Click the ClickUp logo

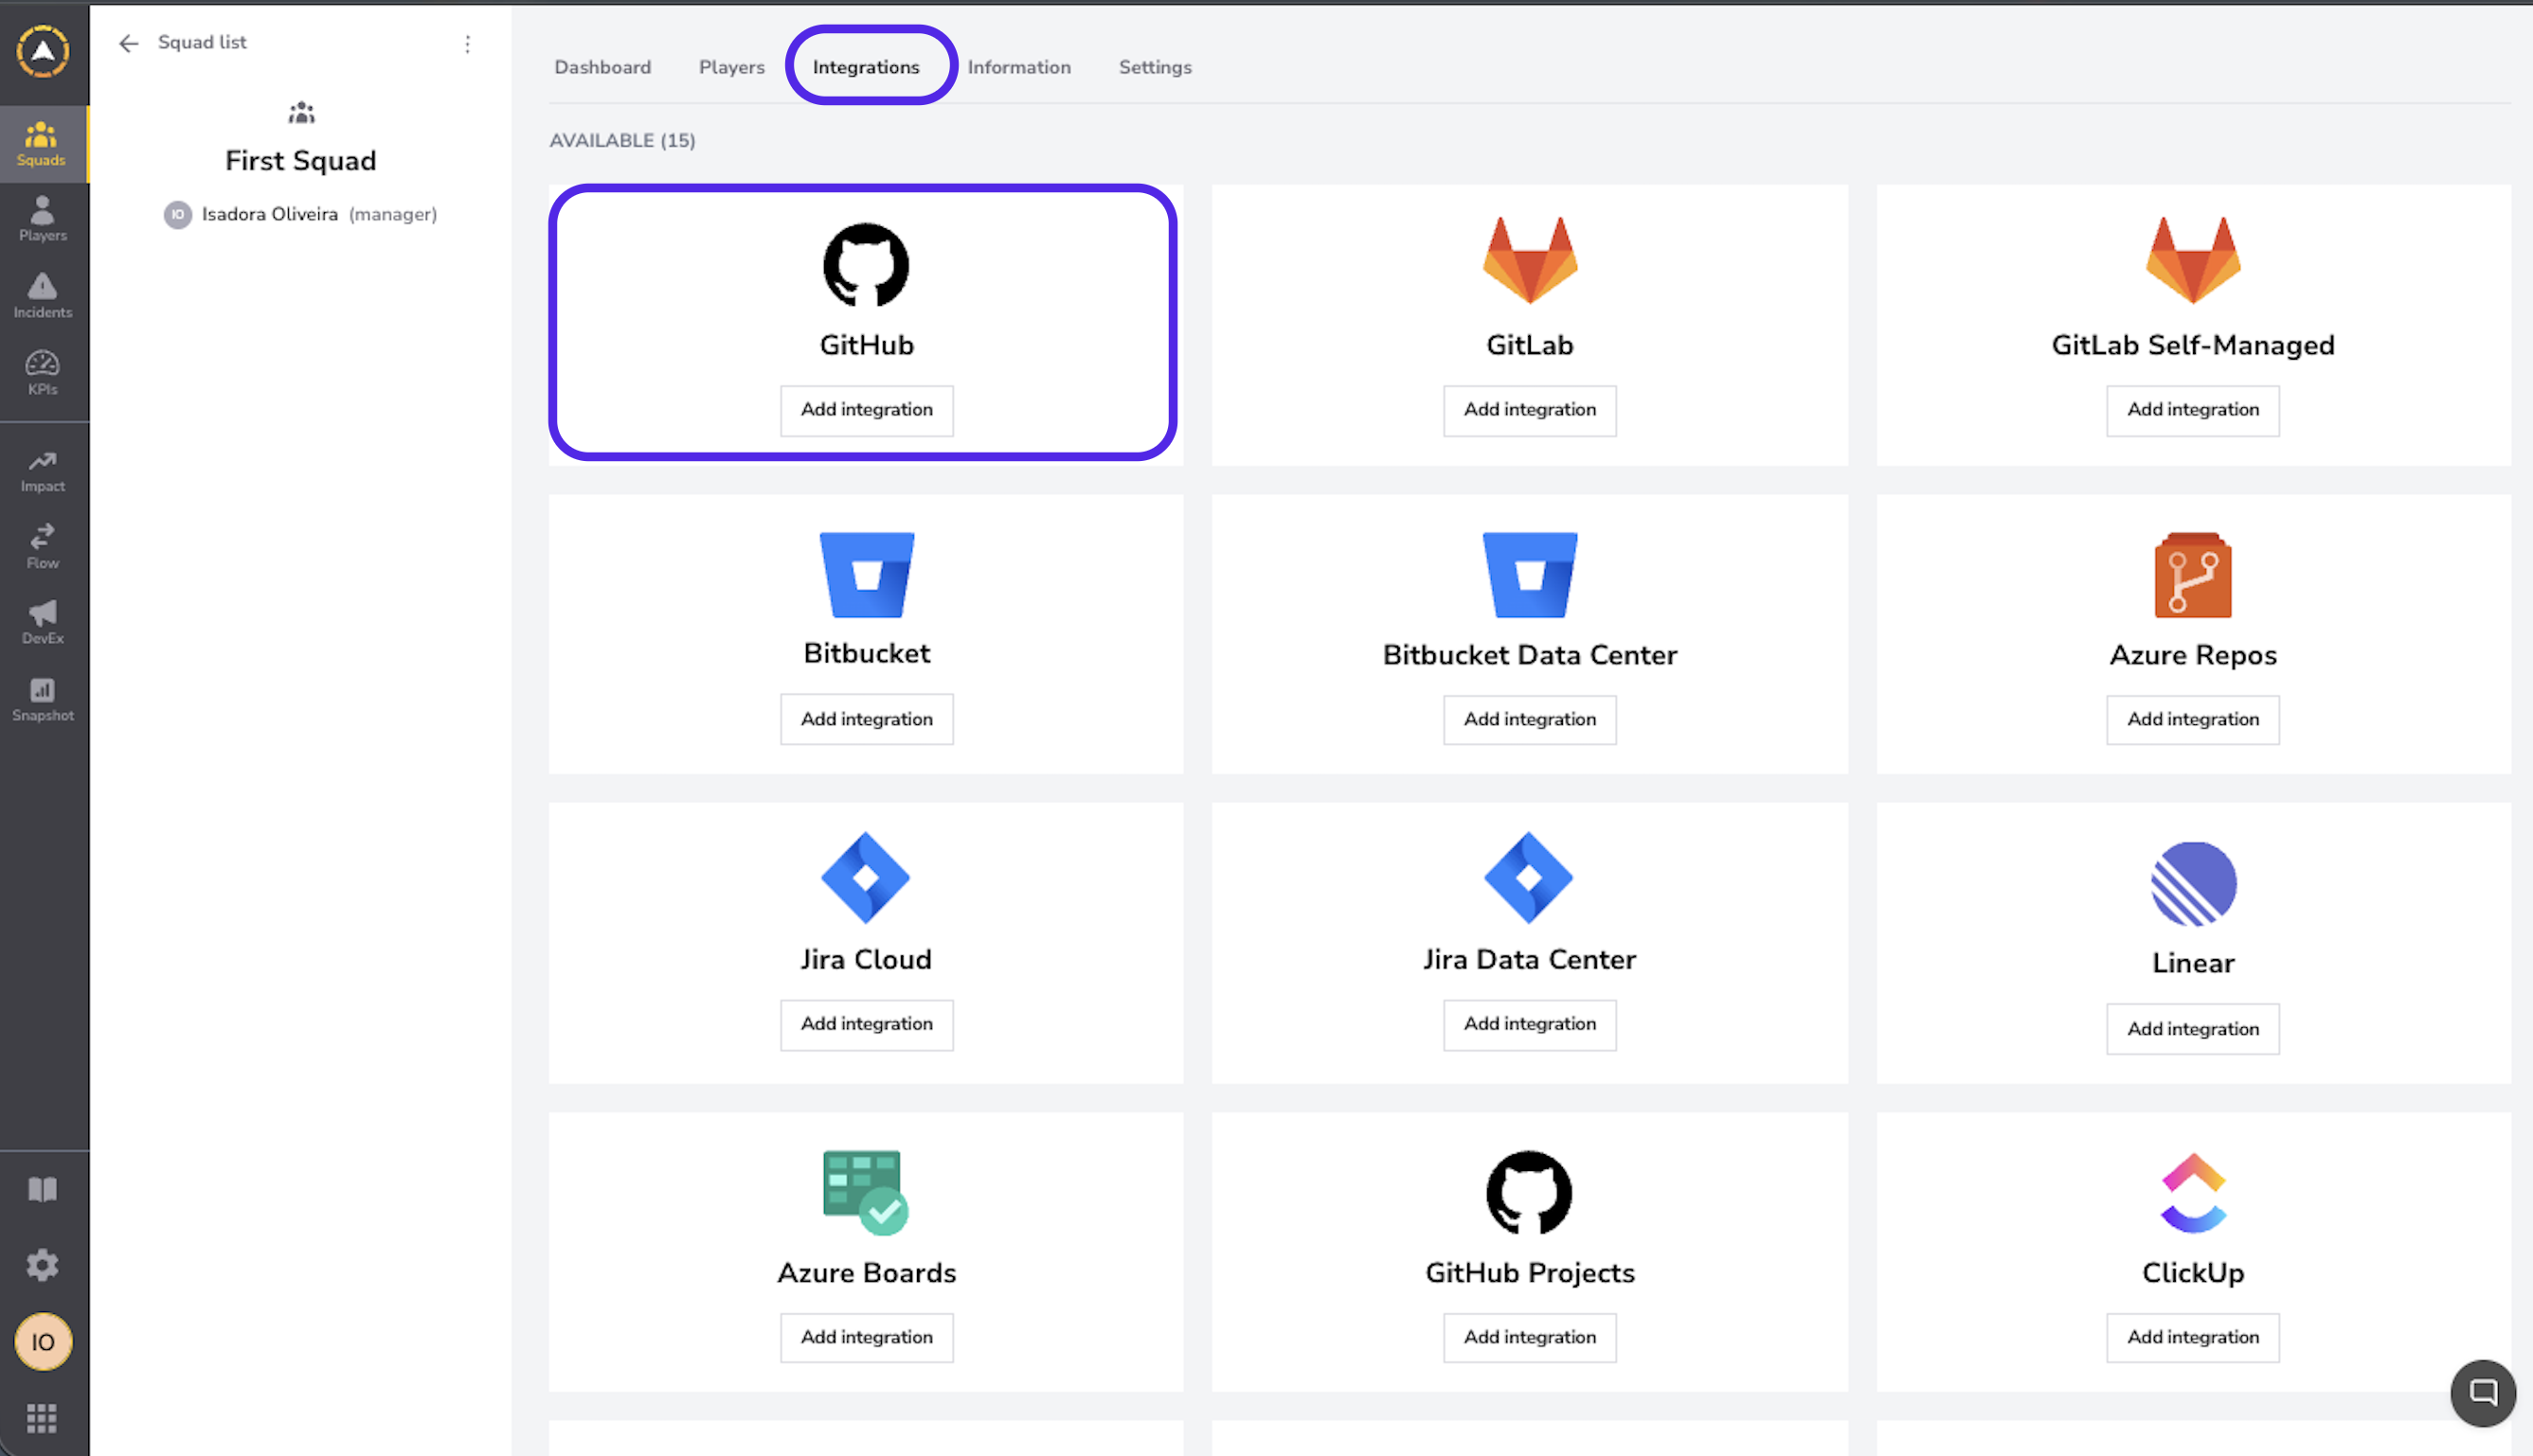click(2193, 1193)
